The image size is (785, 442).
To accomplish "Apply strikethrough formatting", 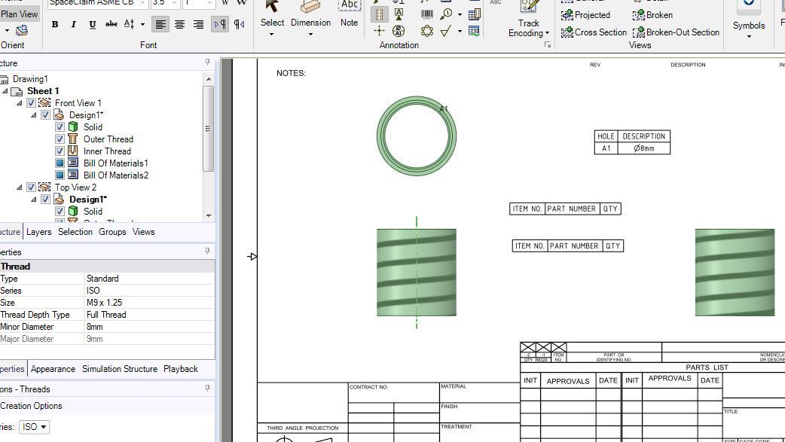I will tap(111, 24).
